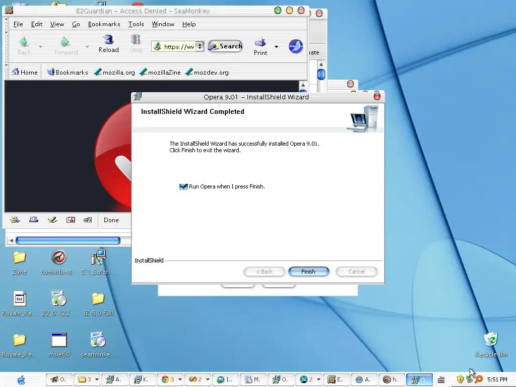Expand the Forward button history dropdown
Viewport: 516px width, 387px height.
(x=87, y=47)
